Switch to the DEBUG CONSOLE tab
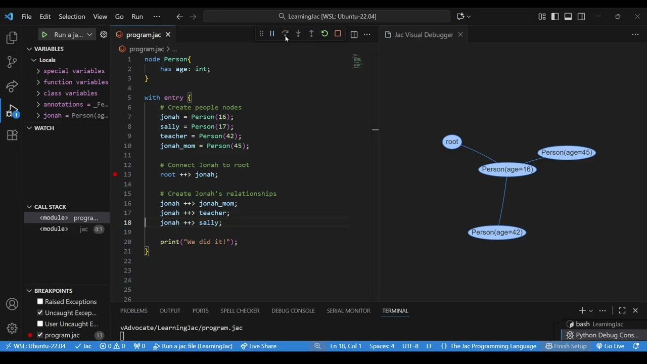 [293, 311]
